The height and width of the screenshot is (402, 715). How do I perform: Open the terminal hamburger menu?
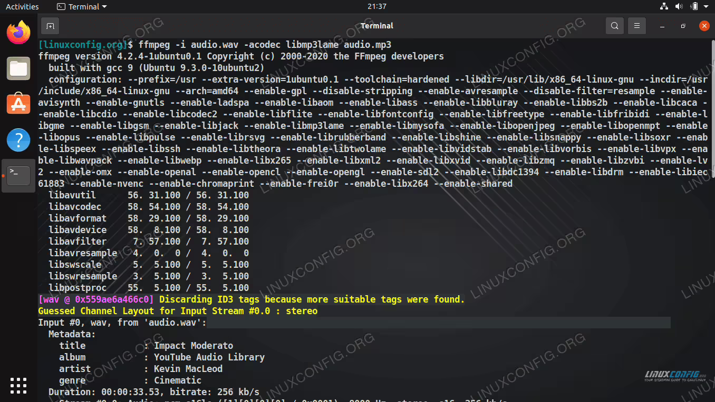(637, 26)
